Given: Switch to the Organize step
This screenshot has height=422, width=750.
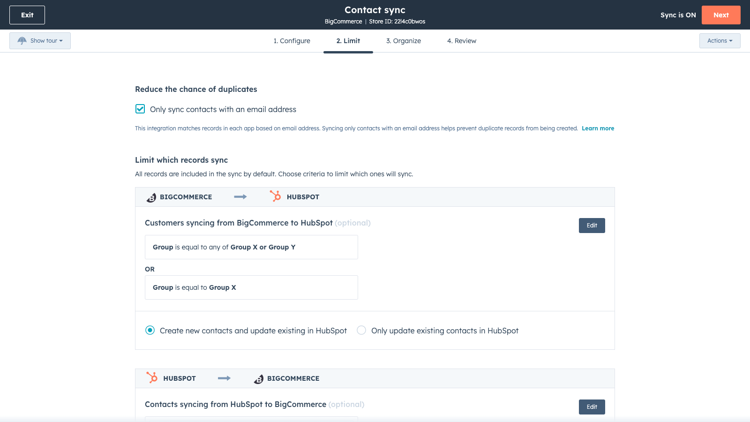Looking at the screenshot, I should [x=403, y=41].
